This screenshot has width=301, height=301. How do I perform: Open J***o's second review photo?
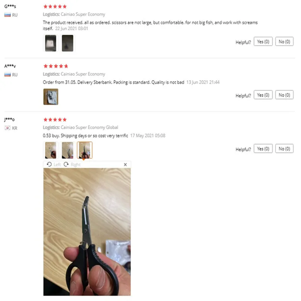(x=67, y=150)
